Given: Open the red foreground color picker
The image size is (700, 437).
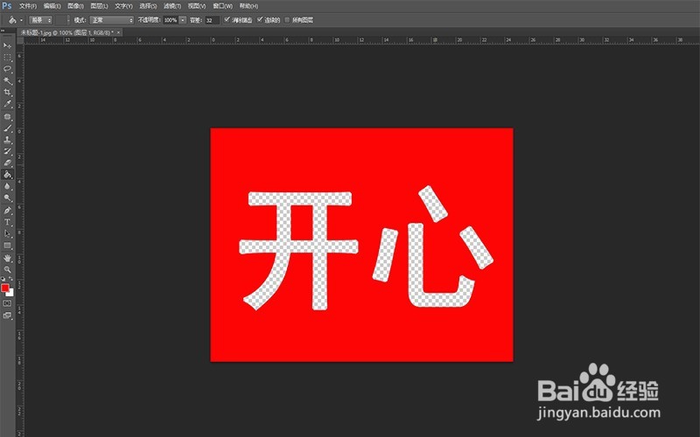Looking at the screenshot, I should 4,288.
